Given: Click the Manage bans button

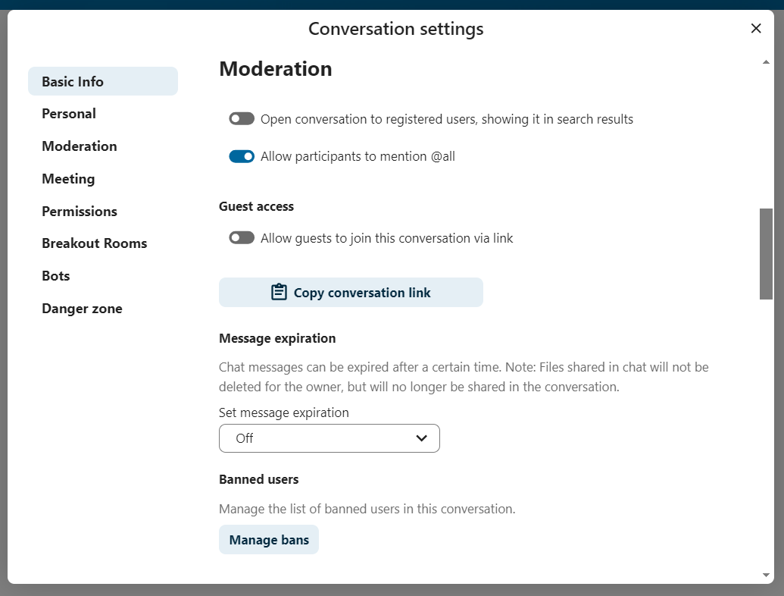Looking at the screenshot, I should 269,540.
